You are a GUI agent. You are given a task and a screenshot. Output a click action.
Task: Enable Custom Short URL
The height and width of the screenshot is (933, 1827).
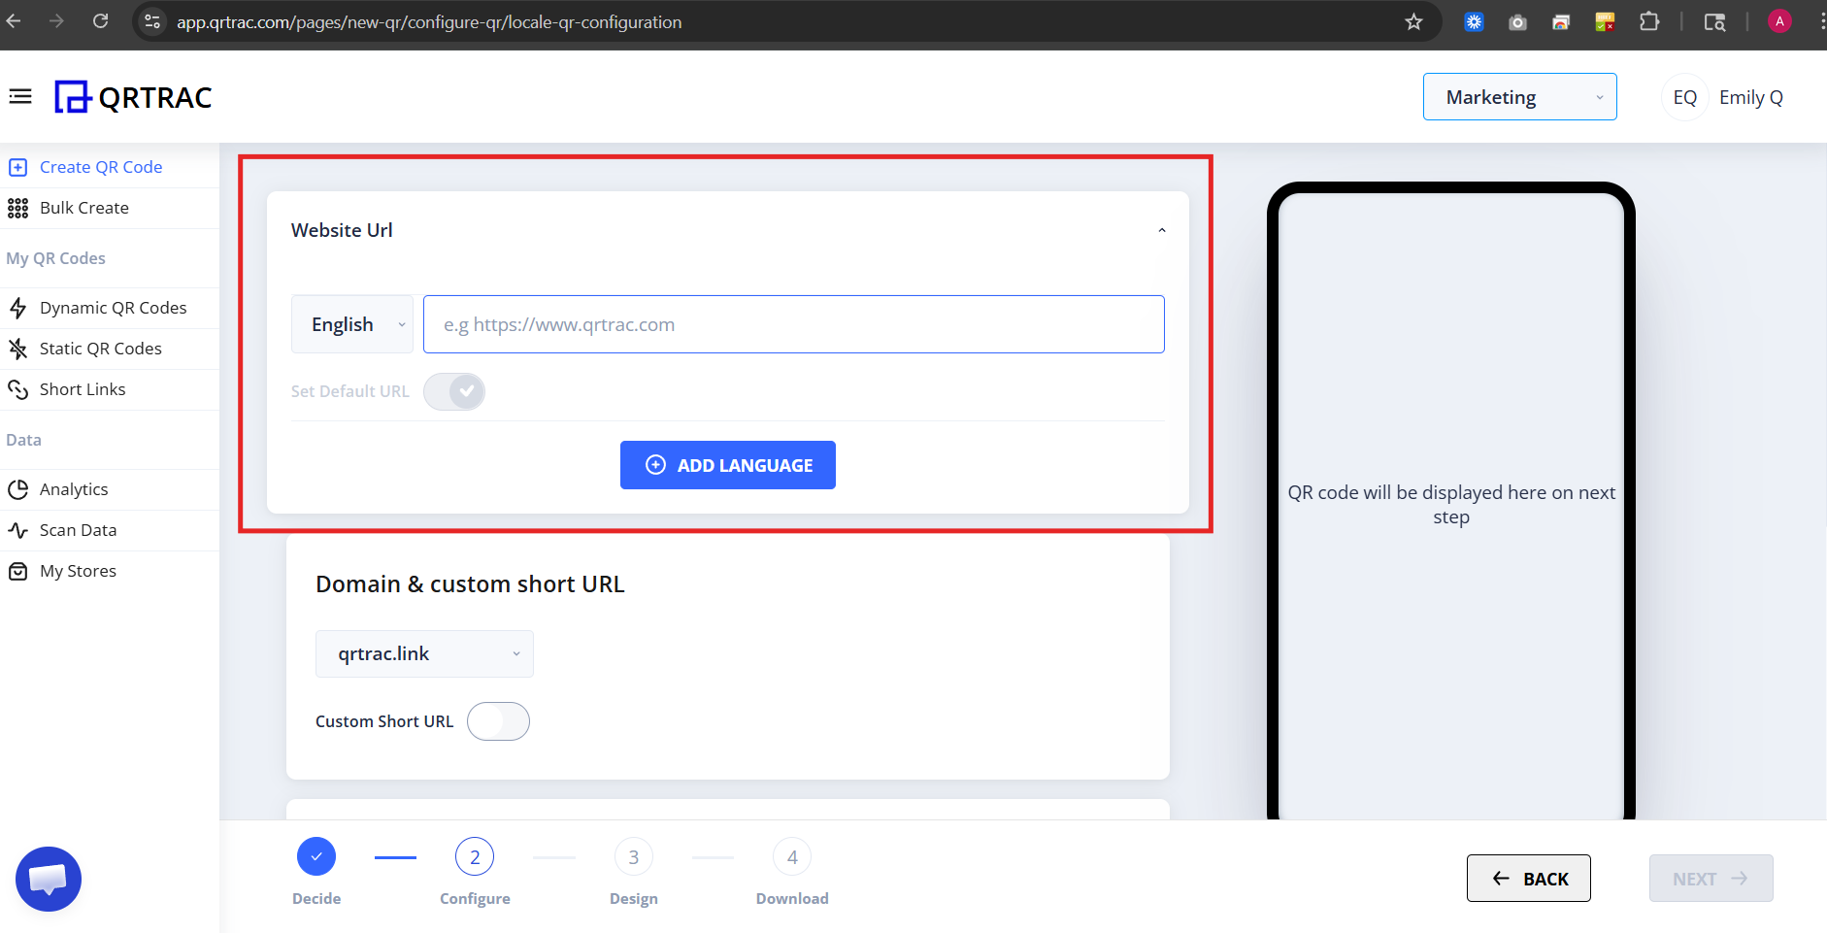[498, 721]
